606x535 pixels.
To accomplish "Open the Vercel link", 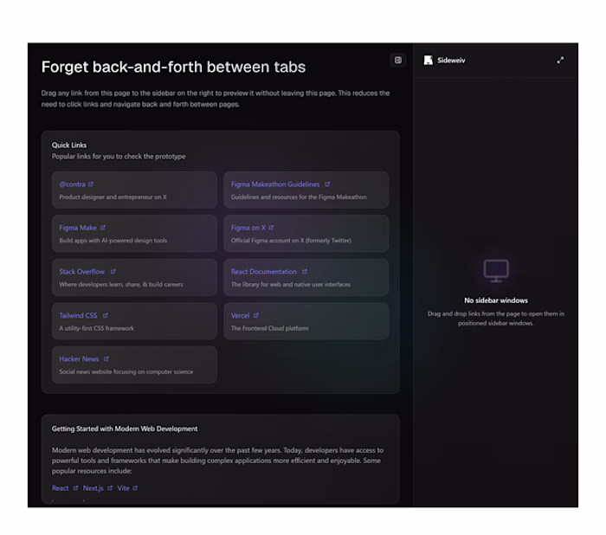I will [240, 316].
